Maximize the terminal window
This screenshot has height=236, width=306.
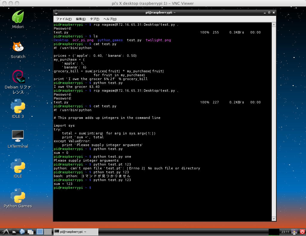coord(269,13)
